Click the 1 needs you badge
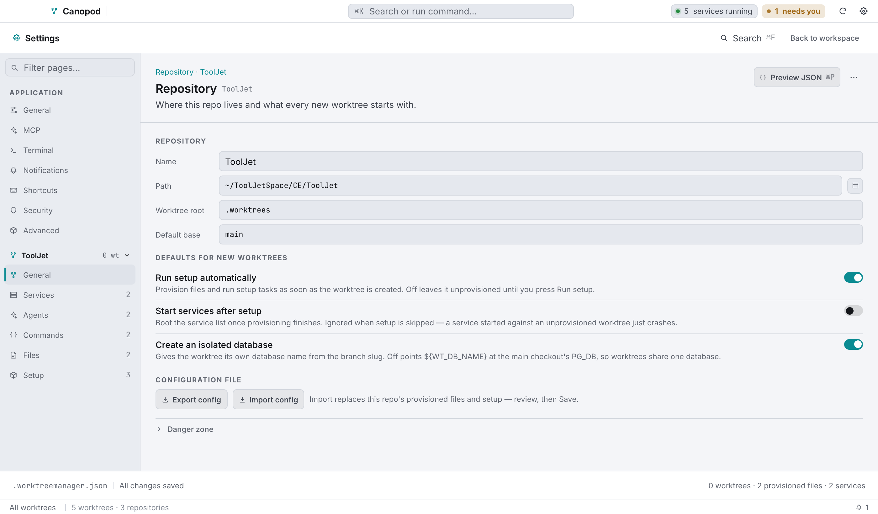This screenshot has height=514, width=878. tap(793, 11)
